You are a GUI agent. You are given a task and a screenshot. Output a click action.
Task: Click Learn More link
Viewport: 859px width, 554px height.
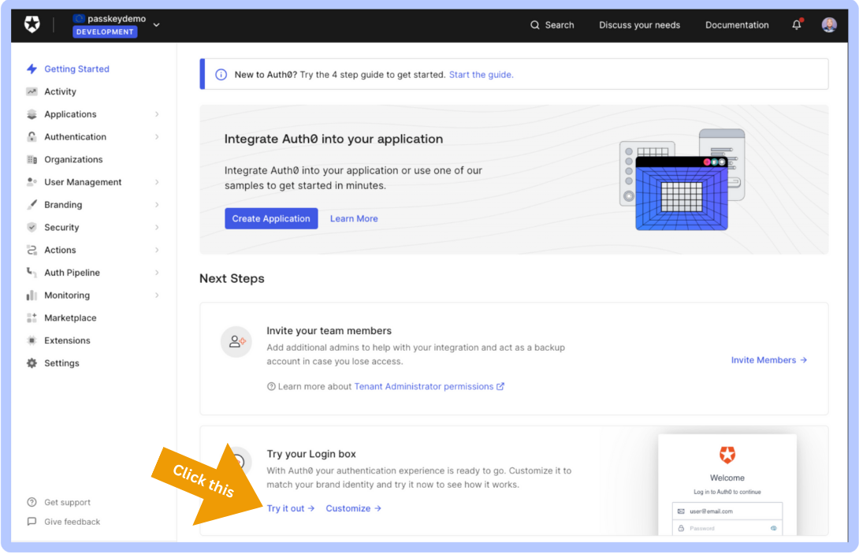[354, 218]
